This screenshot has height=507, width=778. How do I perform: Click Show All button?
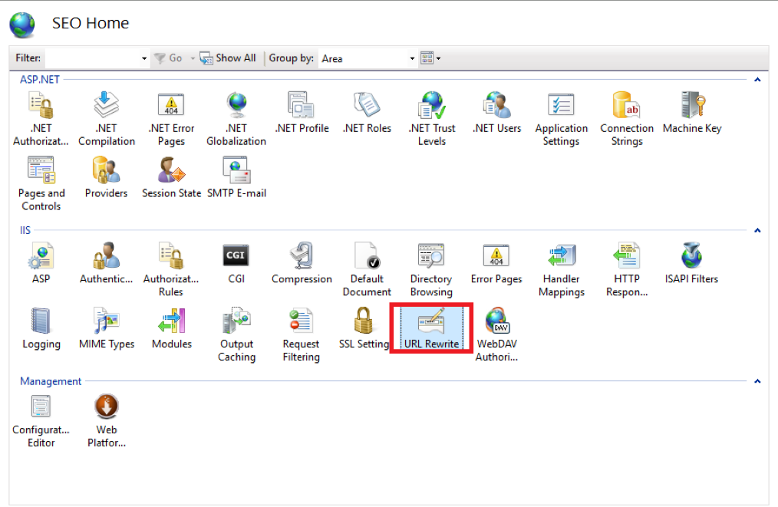pyautogui.click(x=228, y=58)
